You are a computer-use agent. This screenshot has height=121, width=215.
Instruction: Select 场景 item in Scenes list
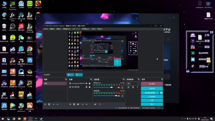[x=55, y=83]
